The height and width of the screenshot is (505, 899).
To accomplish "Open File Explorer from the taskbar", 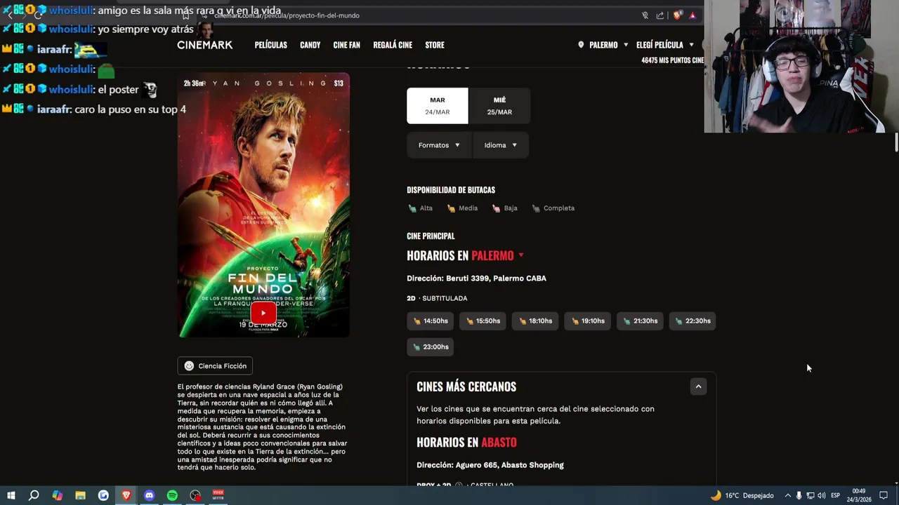I will pyautogui.click(x=80, y=495).
